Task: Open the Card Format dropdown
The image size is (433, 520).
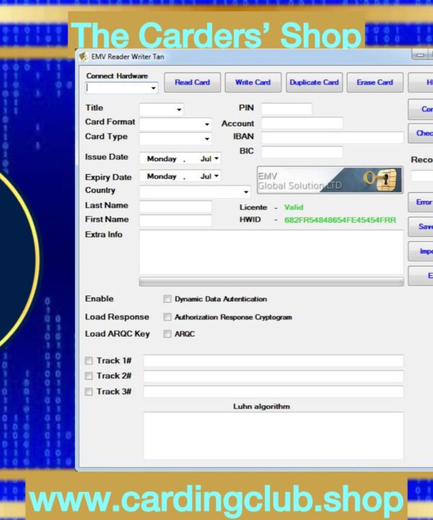Action: 207,124
